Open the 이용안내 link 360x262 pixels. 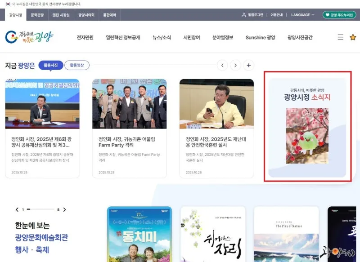coord(277,15)
